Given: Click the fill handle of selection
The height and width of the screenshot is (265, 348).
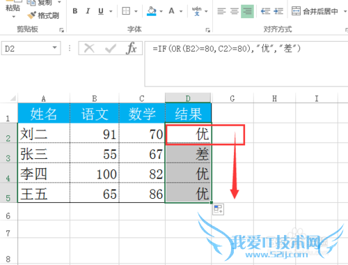Looking at the screenshot, I should pyautogui.click(x=212, y=203).
